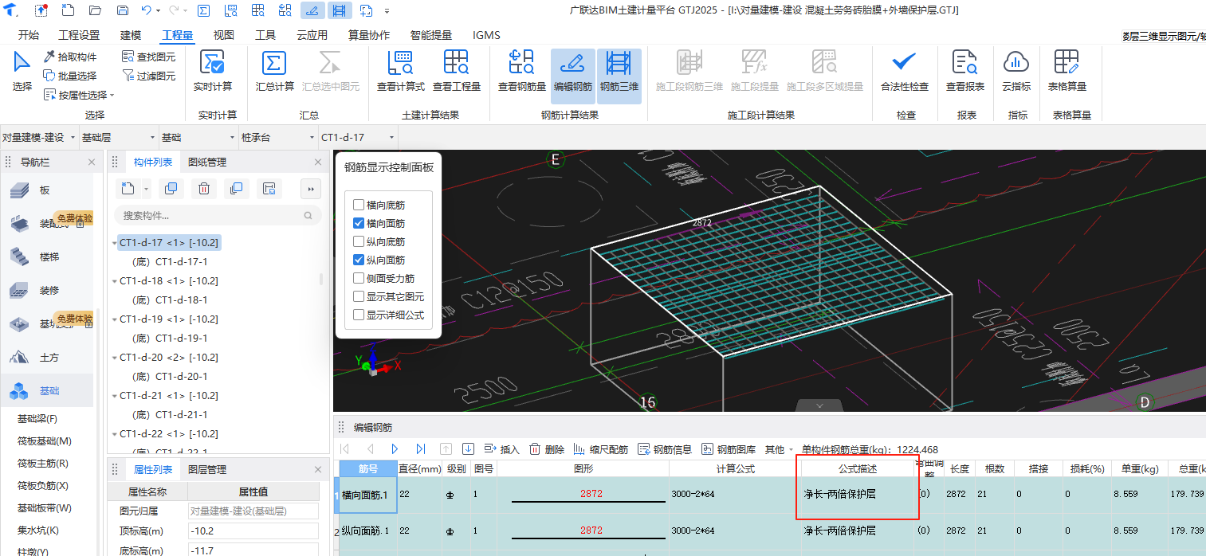Select 基础梁(F) in navigation
Screen dimensions: 1206x556
coord(39,418)
